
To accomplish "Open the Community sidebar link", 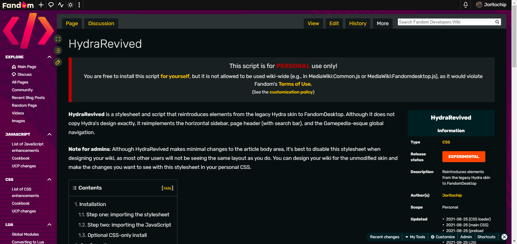I will pyautogui.click(x=22, y=90).
